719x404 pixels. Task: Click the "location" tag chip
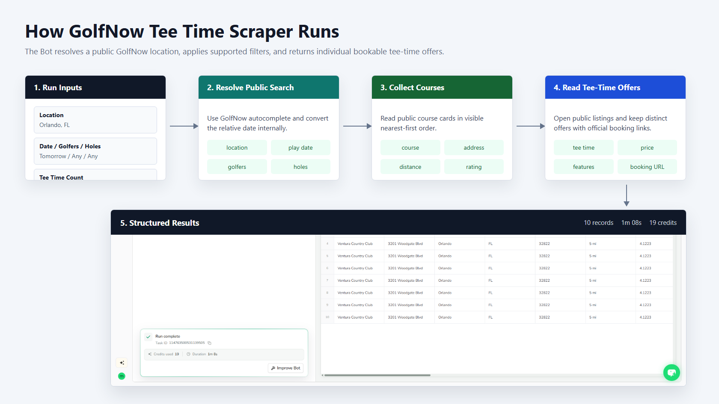(x=237, y=147)
